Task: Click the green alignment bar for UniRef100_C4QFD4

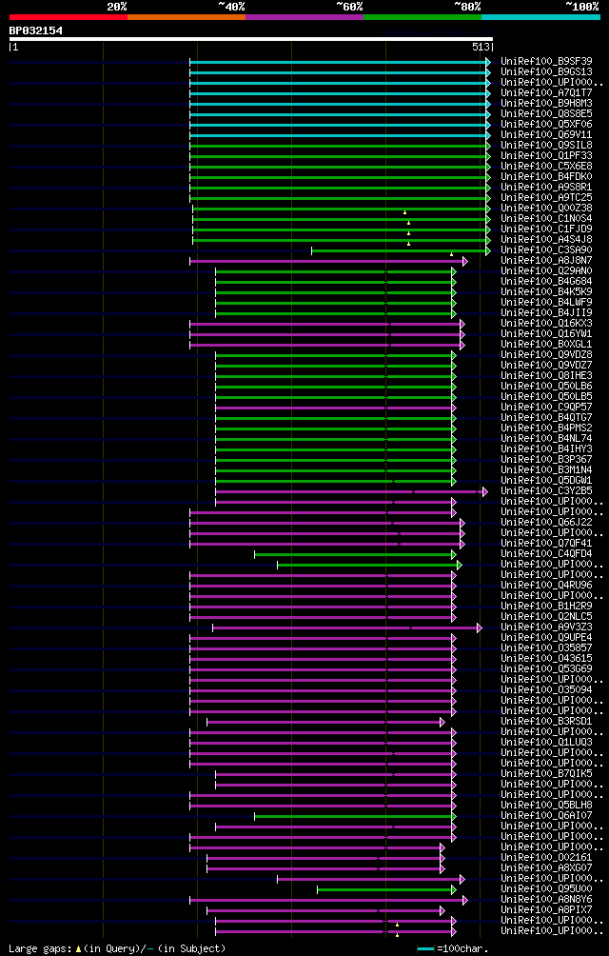Action: tap(355, 554)
